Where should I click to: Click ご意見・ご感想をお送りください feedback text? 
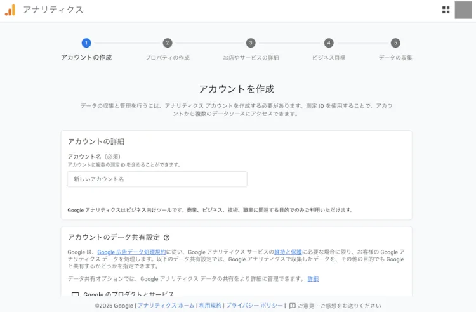[339, 306]
